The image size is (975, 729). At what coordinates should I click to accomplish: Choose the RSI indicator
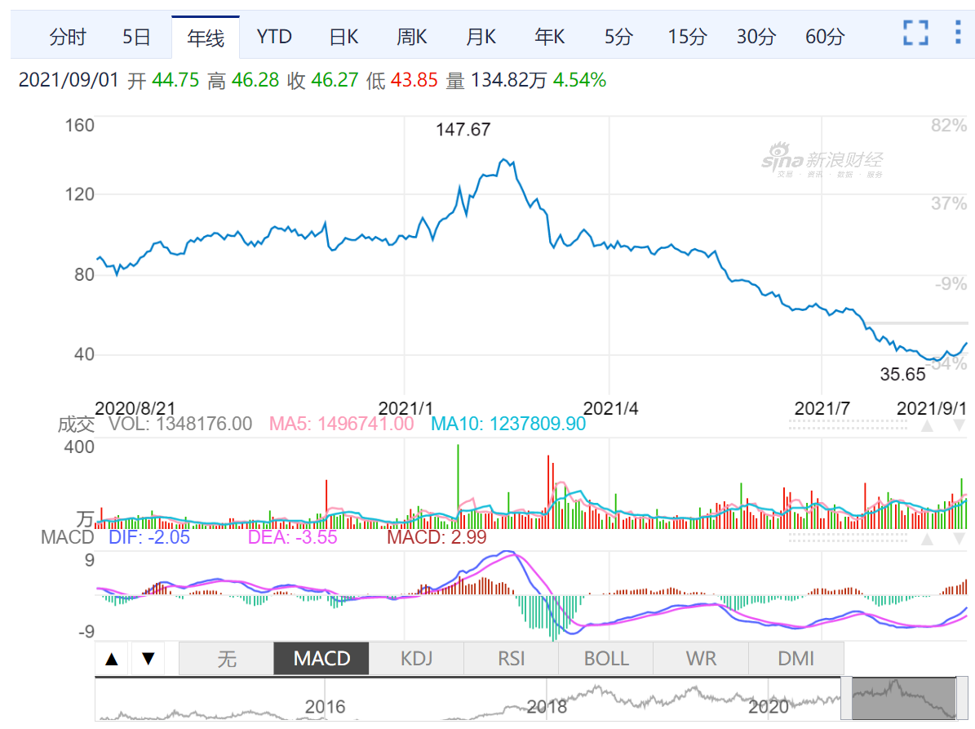512,659
